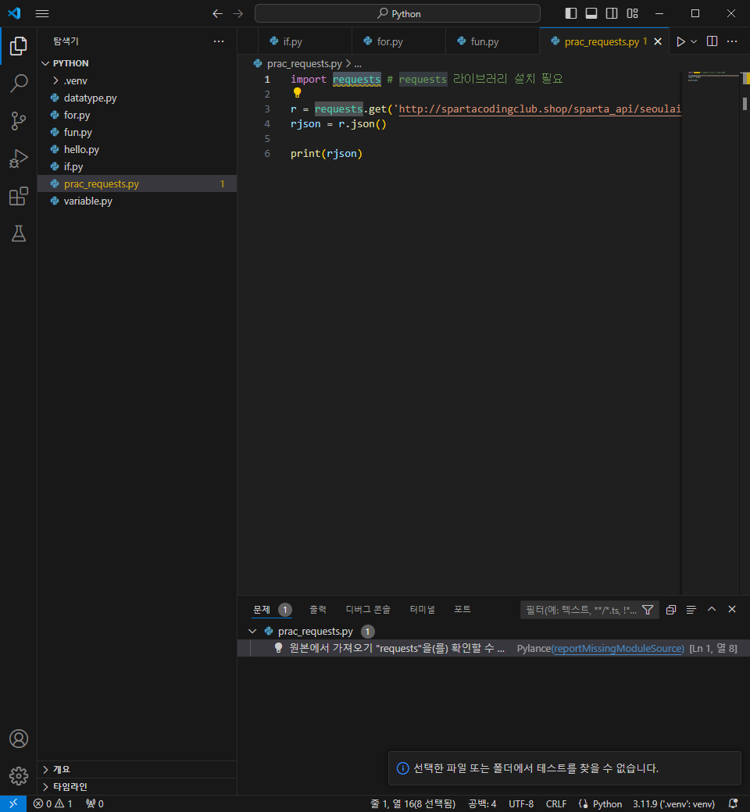Collapse the prac_requests.py problems group
This screenshot has height=812, width=750.
(252, 632)
